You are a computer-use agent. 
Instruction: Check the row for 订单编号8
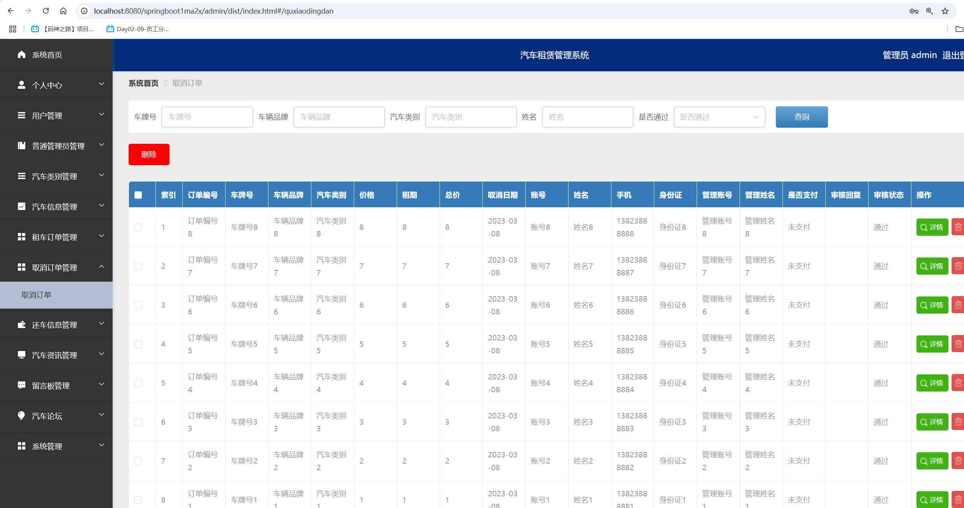138,227
